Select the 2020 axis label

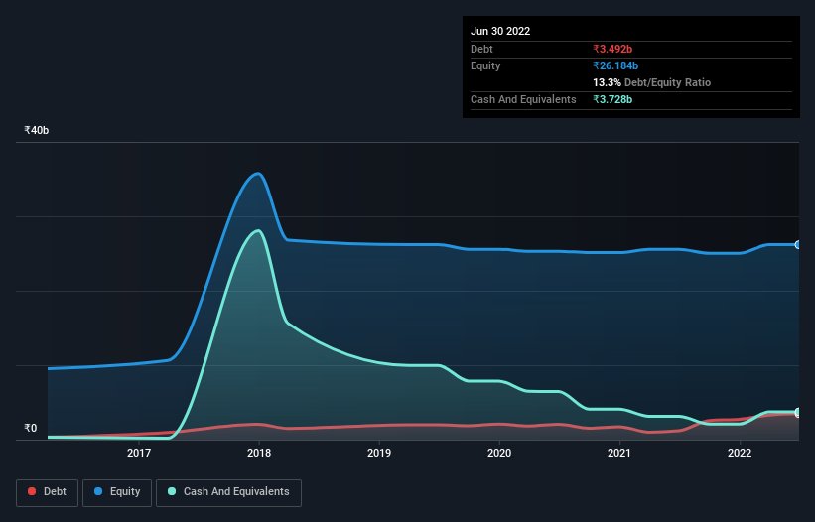click(x=499, y=453)
